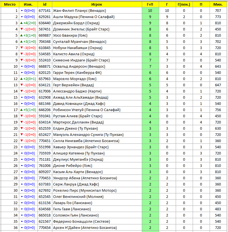Select green Г+П cell with value 10
The width and height of the screenshot is (228, 232).
150,11
